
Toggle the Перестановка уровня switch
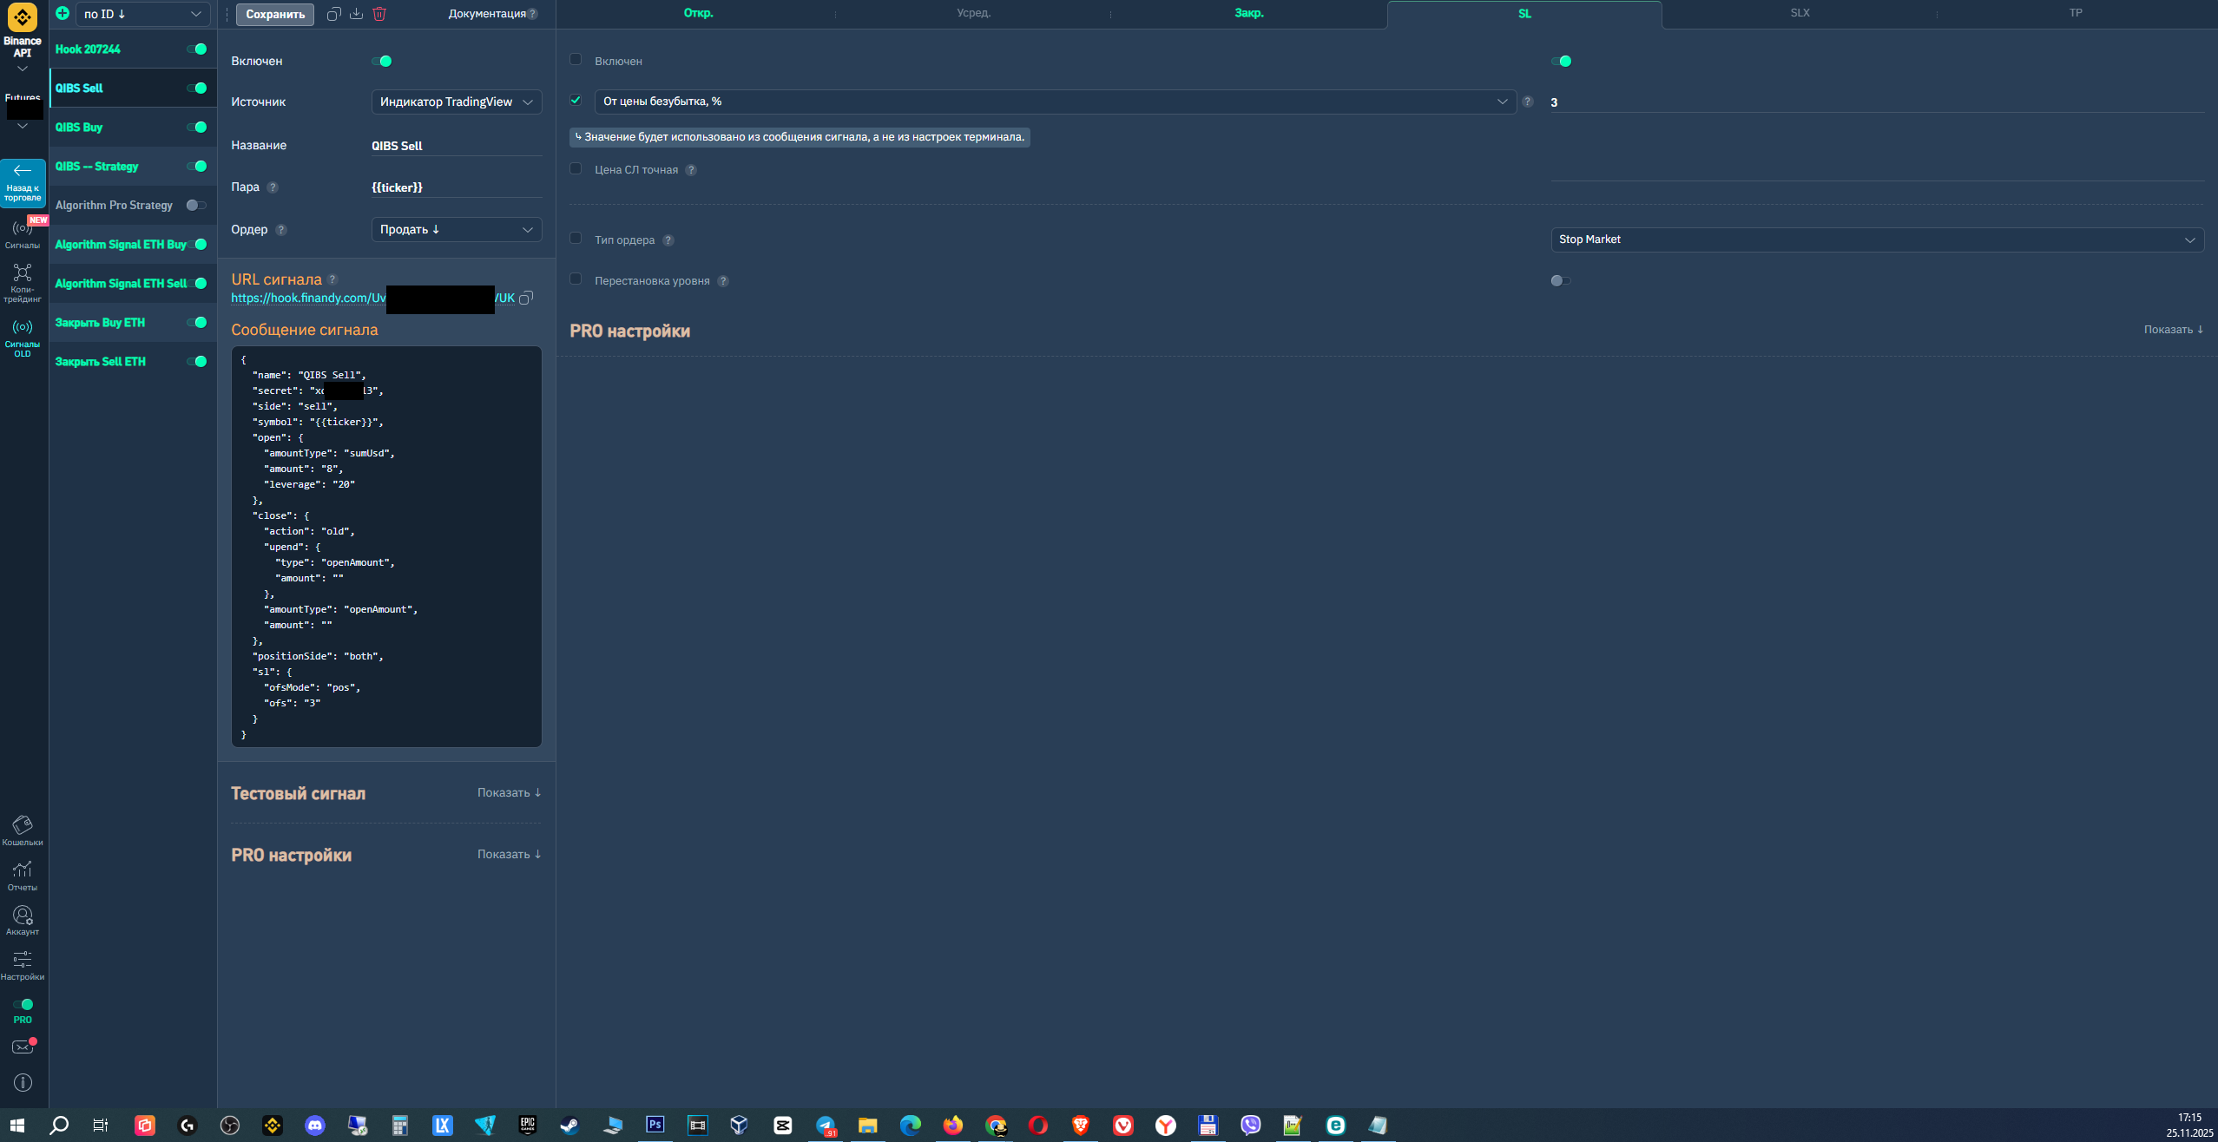pyautogui.click(x=1560, y=280)
